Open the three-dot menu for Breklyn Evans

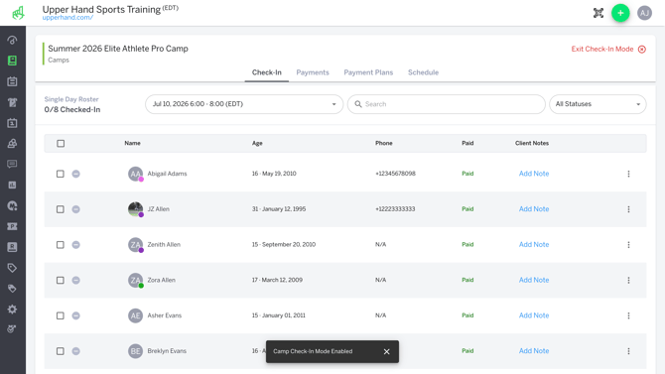[x=628, y=351]
